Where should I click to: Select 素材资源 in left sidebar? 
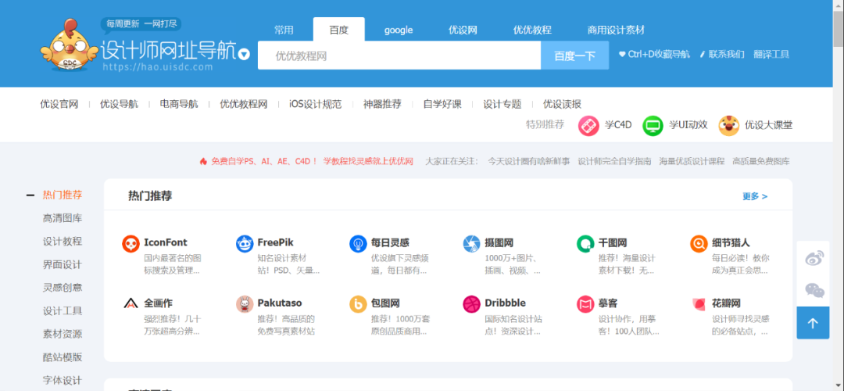pyautogui.click(x=63, y=334)
